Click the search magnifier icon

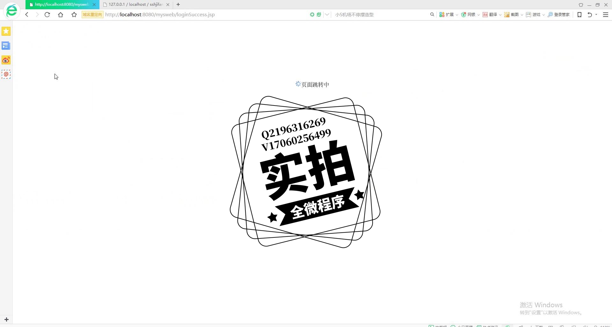432,15
